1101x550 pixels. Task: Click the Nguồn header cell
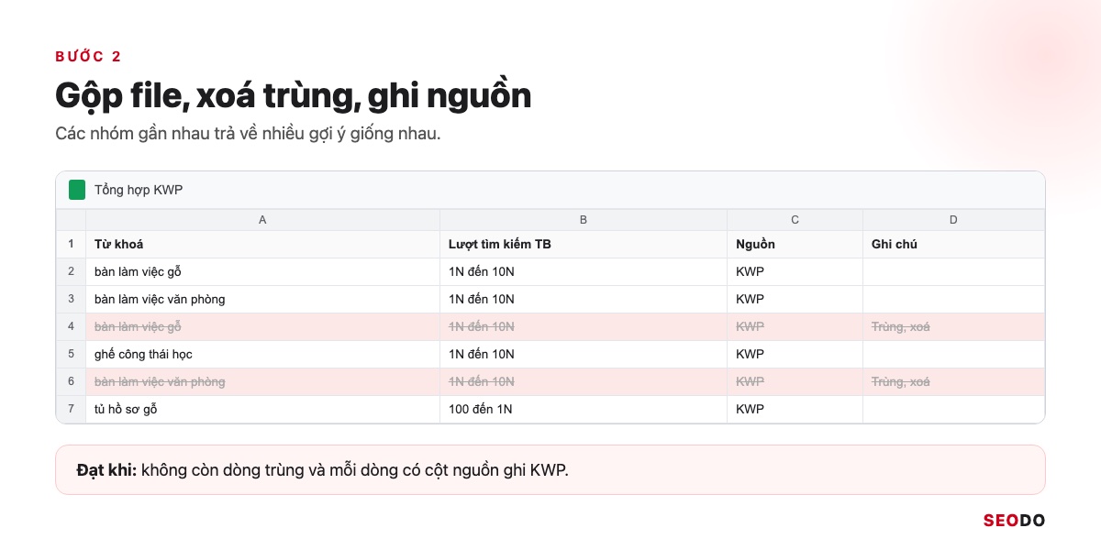(795, 245)
